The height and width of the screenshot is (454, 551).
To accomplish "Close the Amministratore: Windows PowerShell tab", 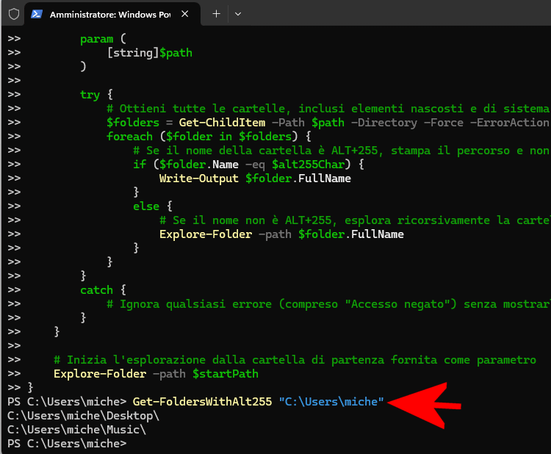I will [188, 14].
